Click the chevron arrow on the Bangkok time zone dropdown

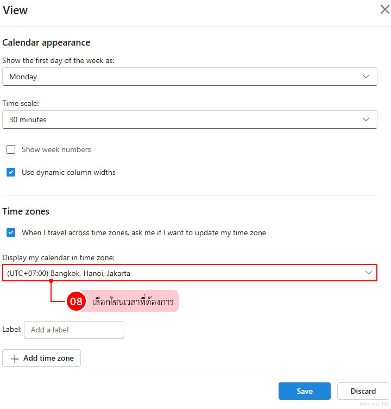pos(369,273)
